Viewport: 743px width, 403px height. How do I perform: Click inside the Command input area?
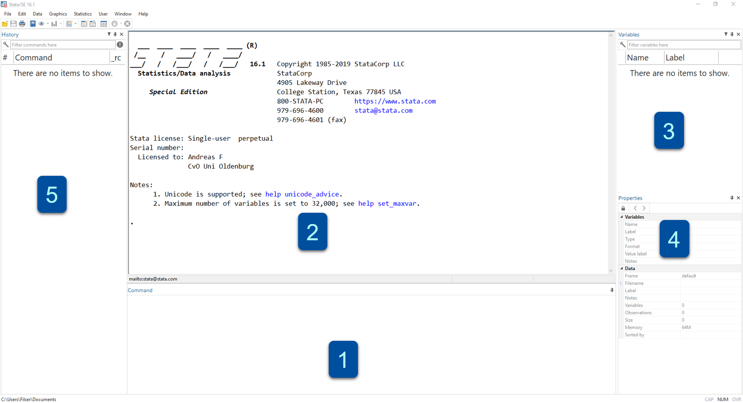coord(371,344)
